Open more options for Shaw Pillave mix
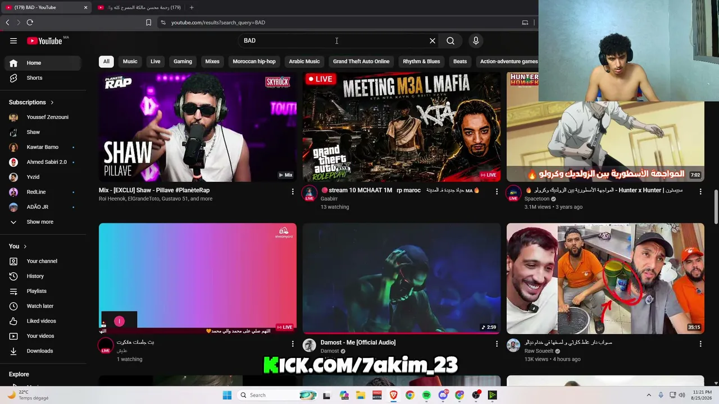This screenshot has height=404, width=719. click(293, 191)
